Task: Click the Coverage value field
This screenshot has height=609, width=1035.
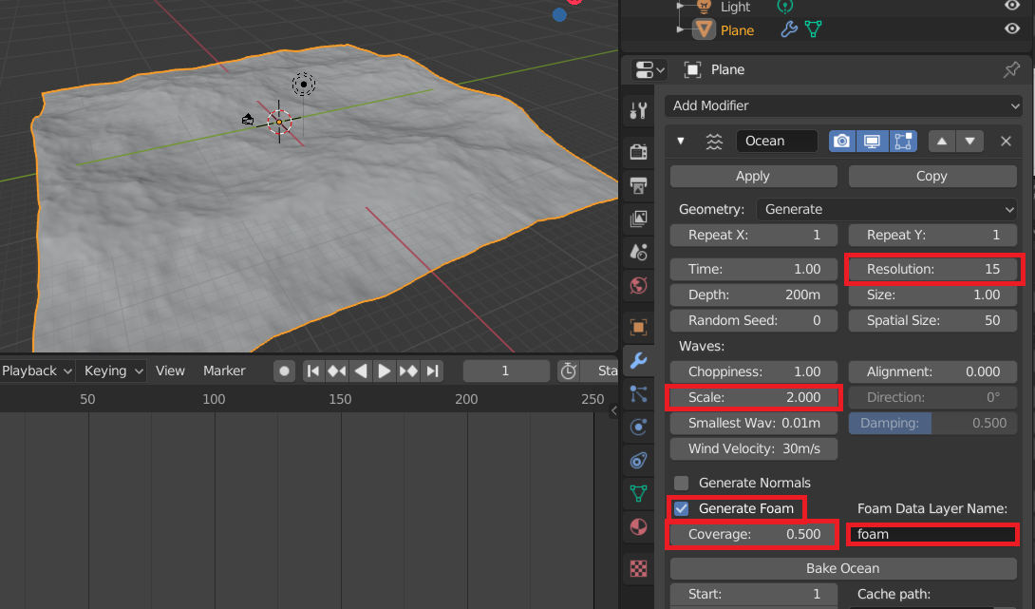Action: pyautogui.click(x=753, y=534)
